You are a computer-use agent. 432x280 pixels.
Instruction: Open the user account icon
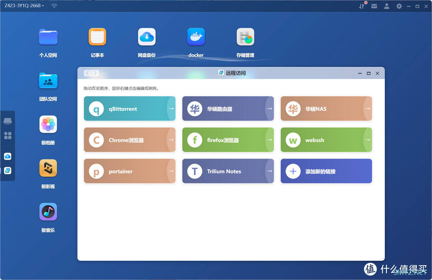tap(386, 6)
